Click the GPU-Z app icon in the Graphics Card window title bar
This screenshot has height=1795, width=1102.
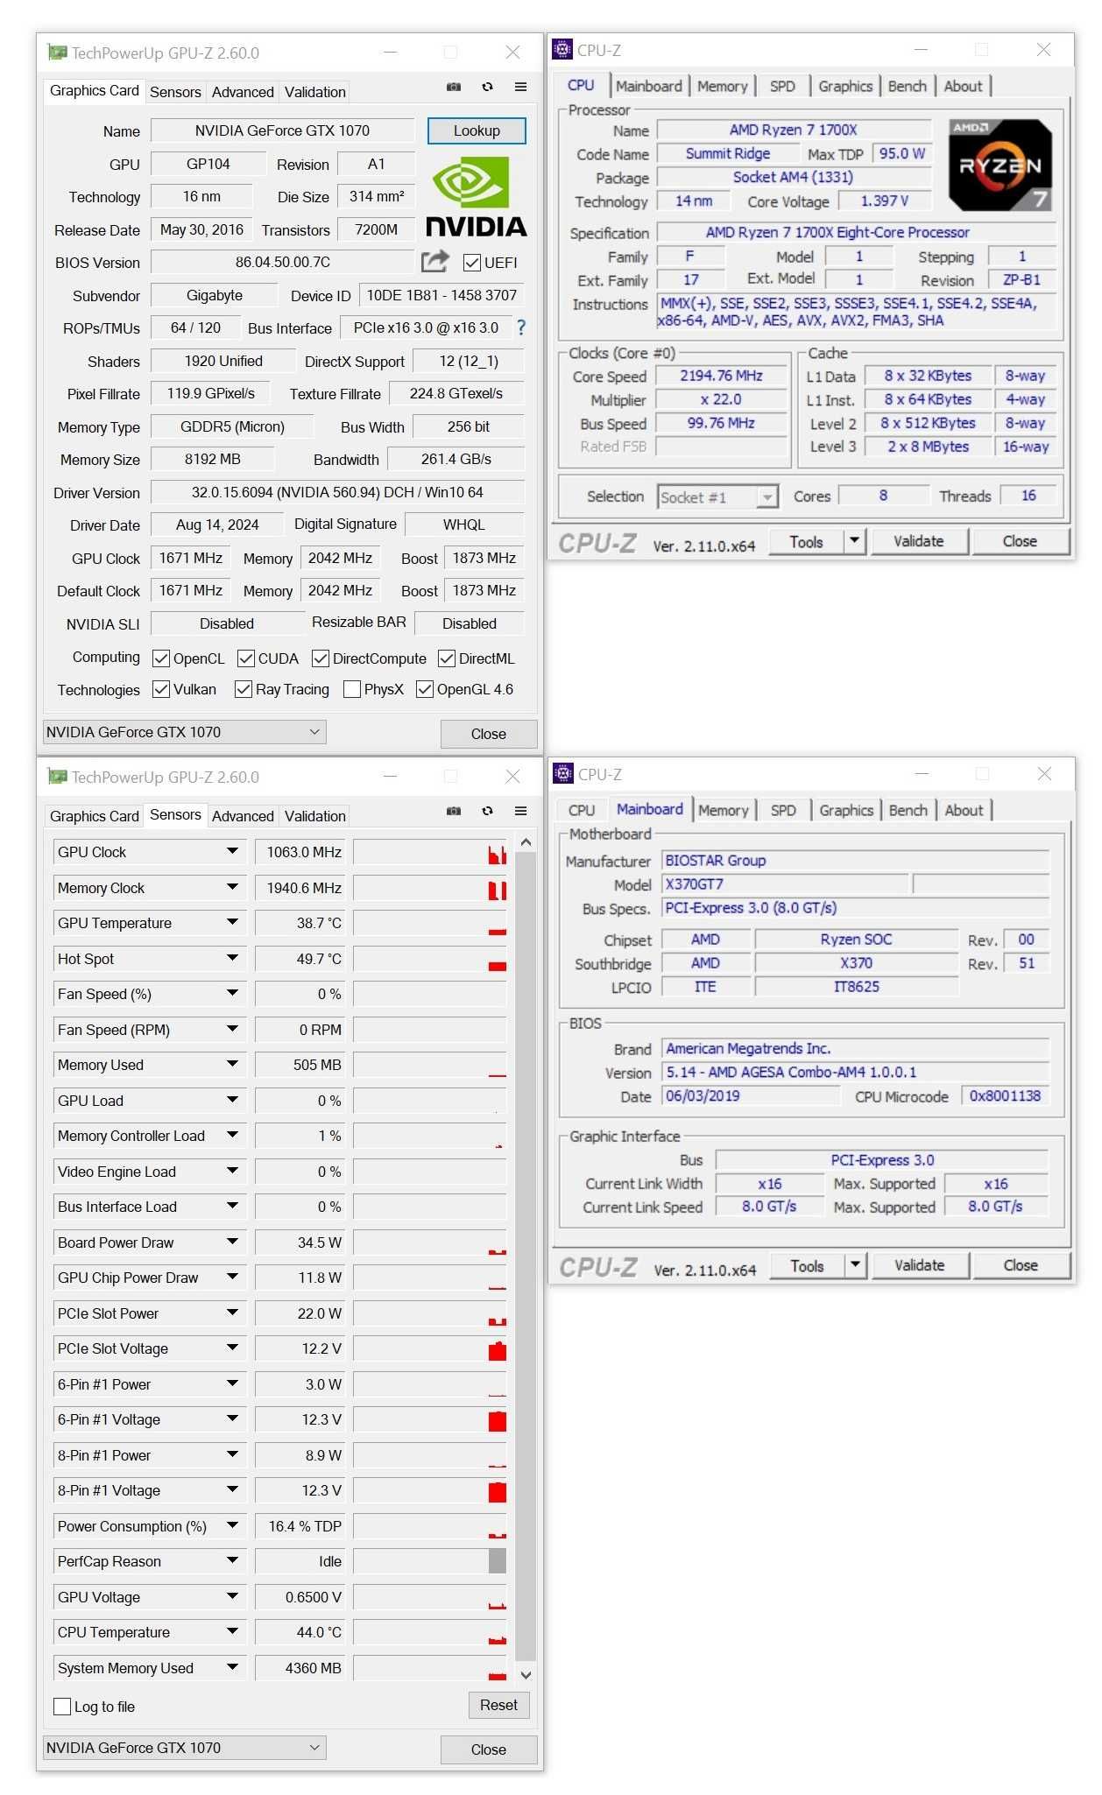(57, 53)
